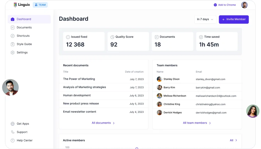Image resolution: width=261 pixels, height=149 pixels.
Task: Click Christine King's avatar
Action: pyautogui.click(x=159, y=104)
